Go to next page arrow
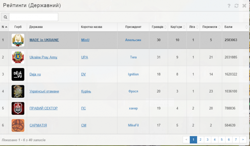Screen dimensions: 250x146 coord(243,139)
